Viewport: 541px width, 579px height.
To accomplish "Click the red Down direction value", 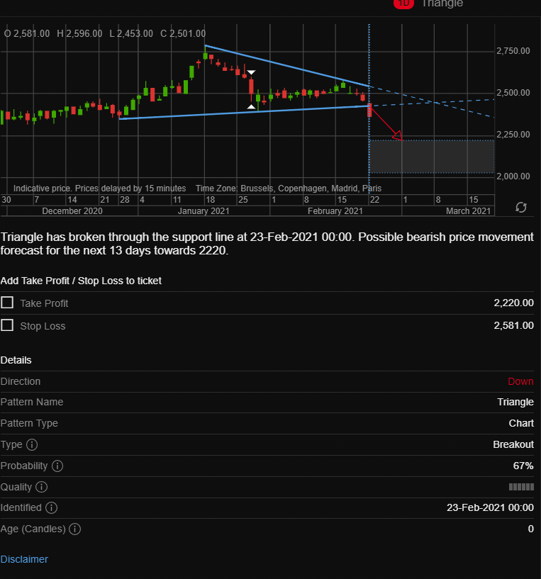I will pyautogui.click(x=520, y=381).
